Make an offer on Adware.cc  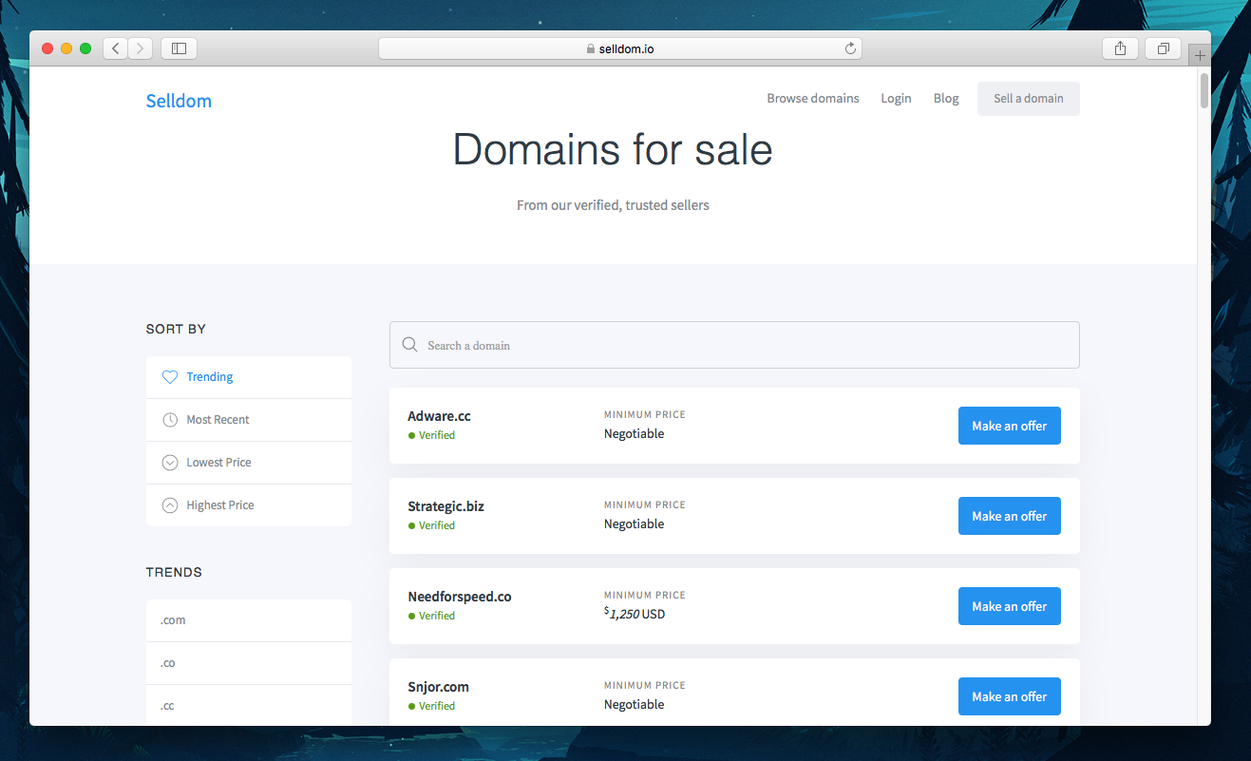(x=1010, y=426)
